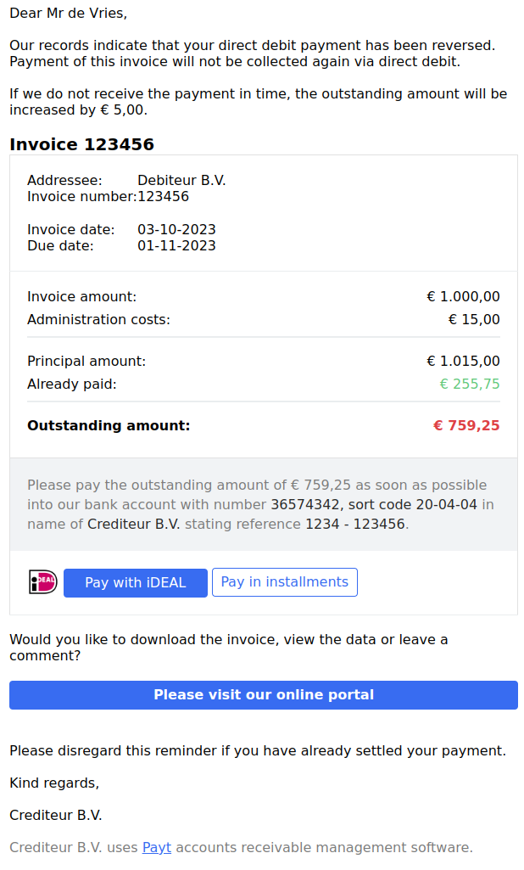Click the addressee name Debiteur B.V.
This screenshot has width=524, height=870.
point(181,180)
